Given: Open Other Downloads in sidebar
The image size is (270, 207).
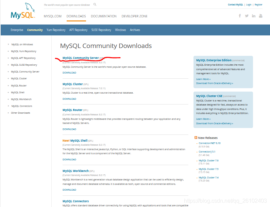Looking at the screenshot, I should [20, 113].
